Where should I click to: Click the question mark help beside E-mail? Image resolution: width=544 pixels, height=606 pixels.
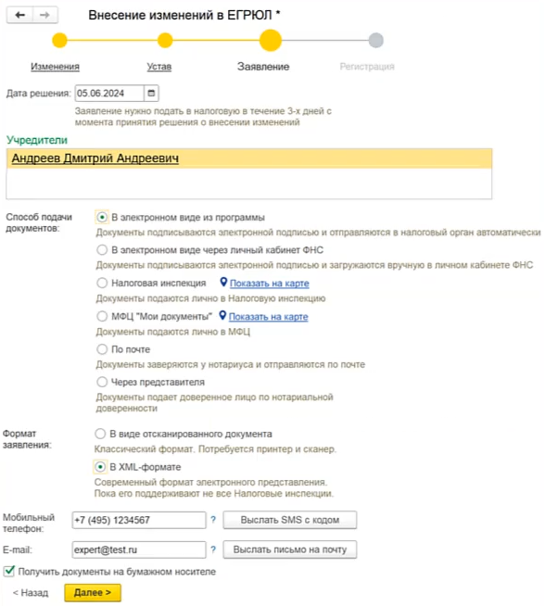tap(213, 549)
